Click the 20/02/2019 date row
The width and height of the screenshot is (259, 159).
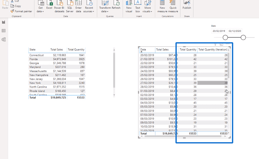tap(184, 55)
